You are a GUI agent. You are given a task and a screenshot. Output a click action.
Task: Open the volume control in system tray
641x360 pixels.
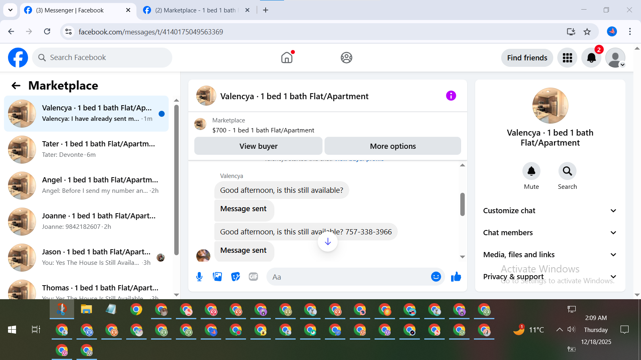pos(571,330)
